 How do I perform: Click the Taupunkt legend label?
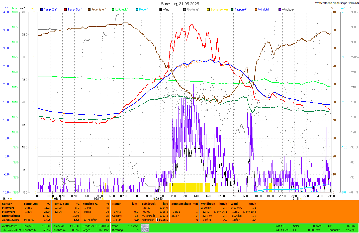point(241,10)
